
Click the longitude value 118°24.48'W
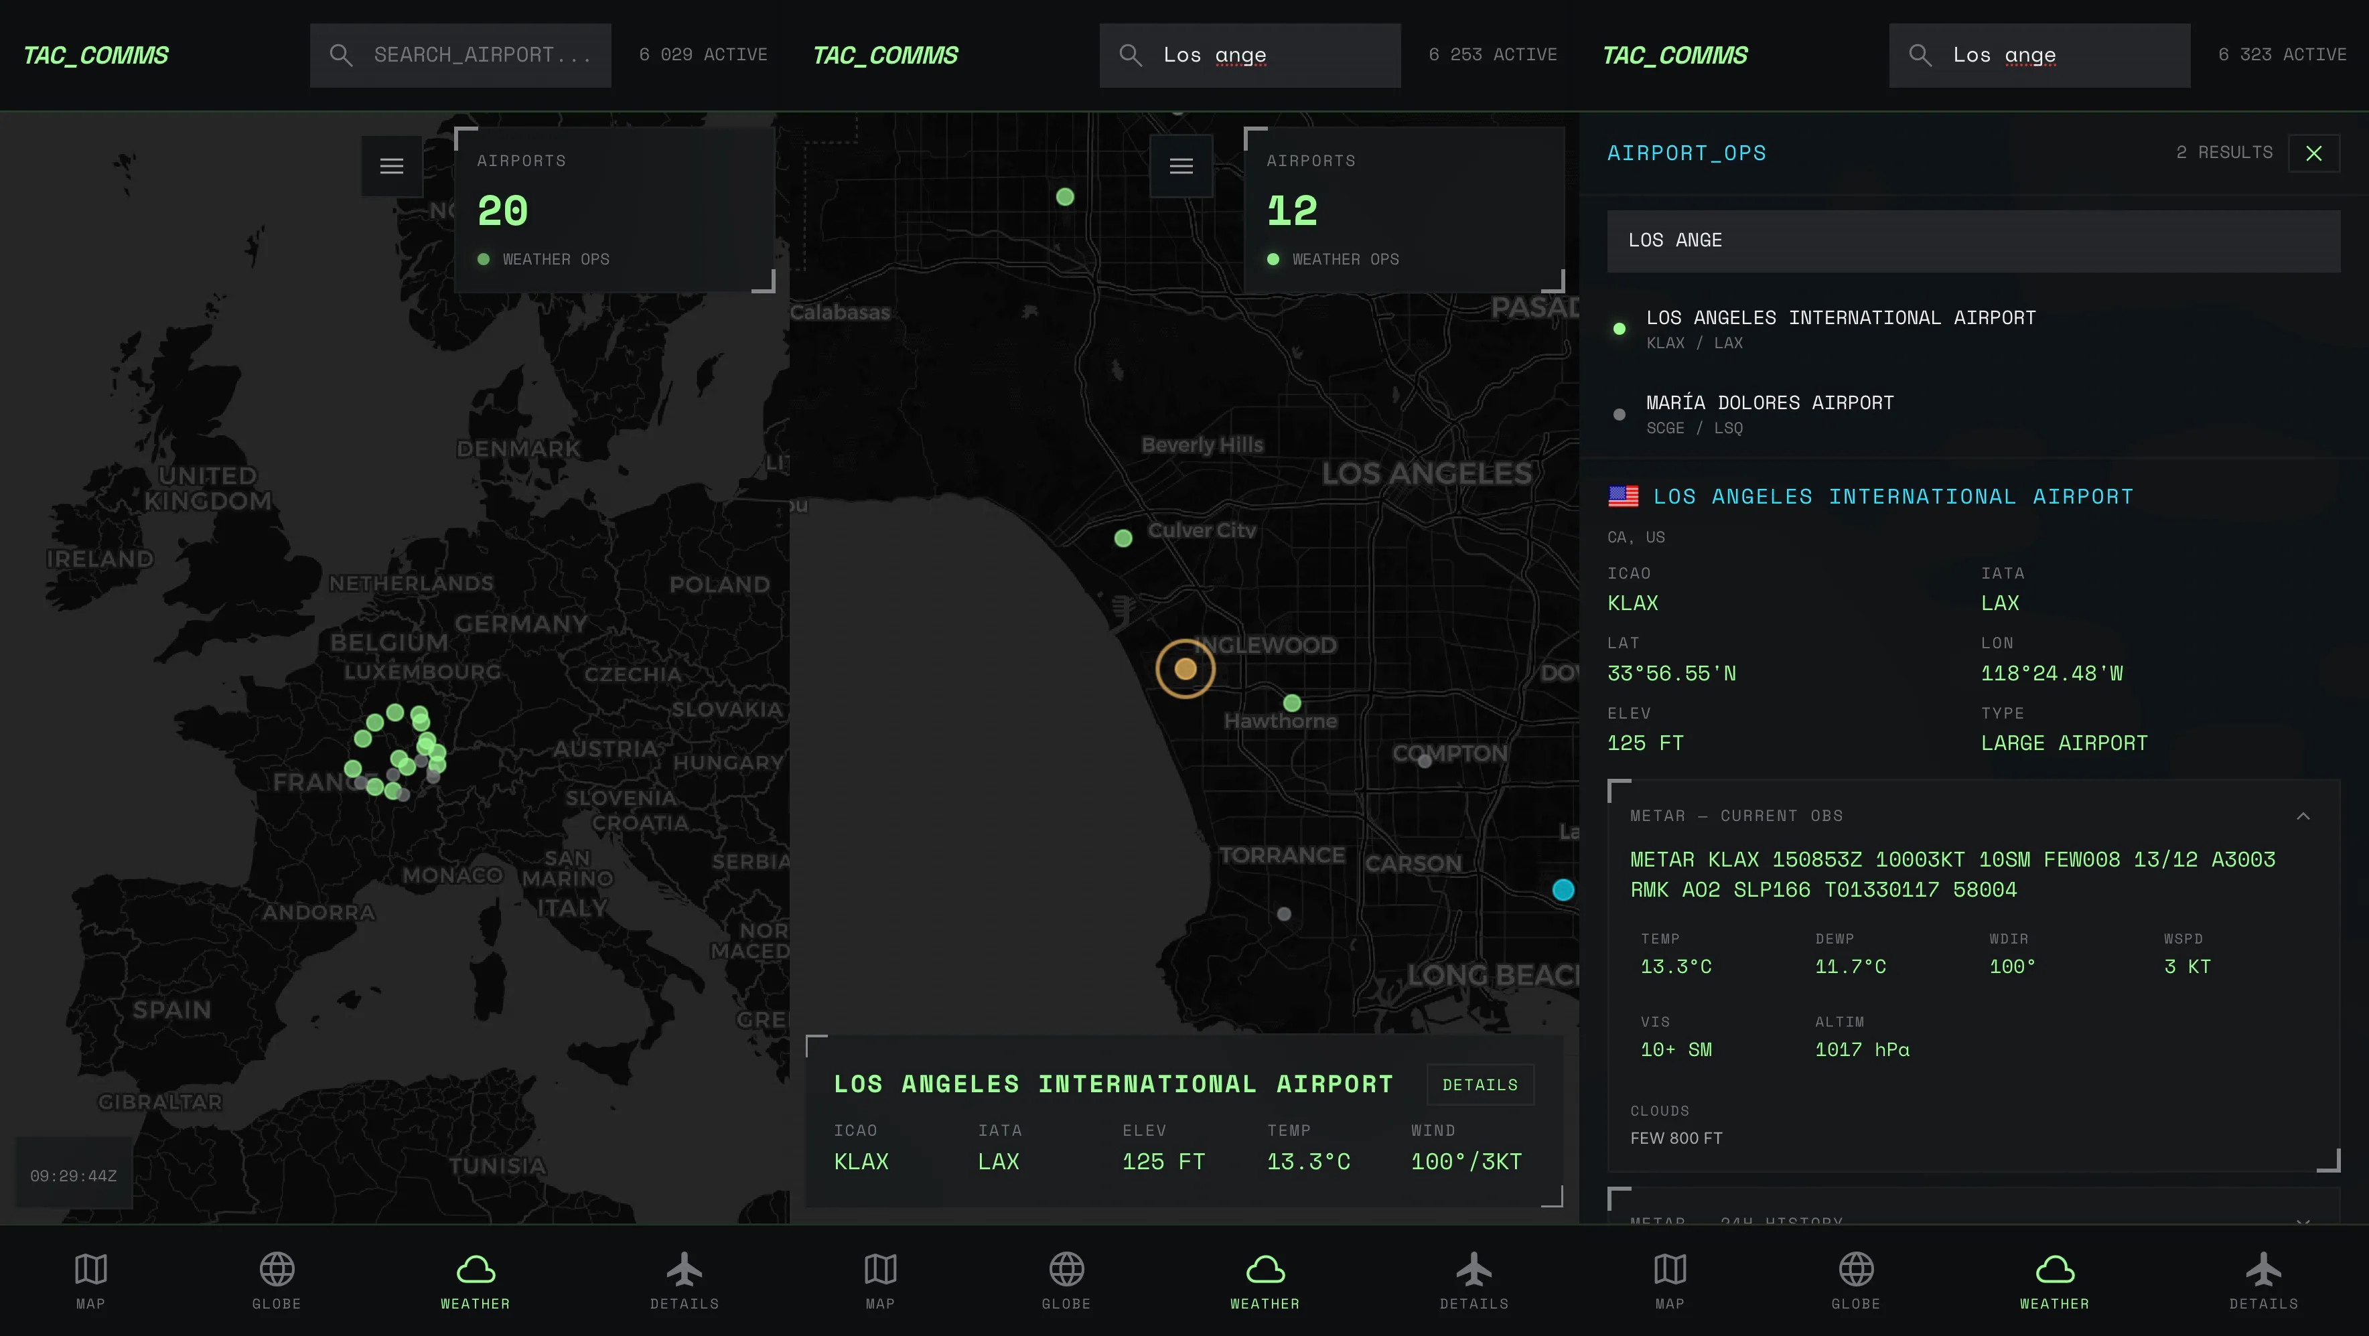[x=2052, y=674]
